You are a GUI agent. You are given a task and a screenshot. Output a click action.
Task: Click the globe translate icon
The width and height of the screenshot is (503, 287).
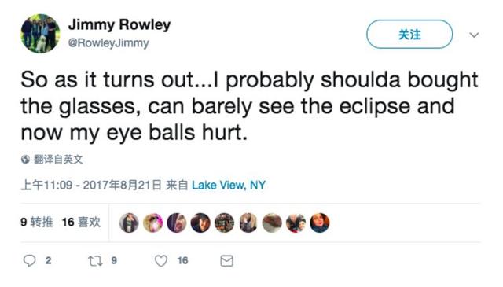pos(26,160)
